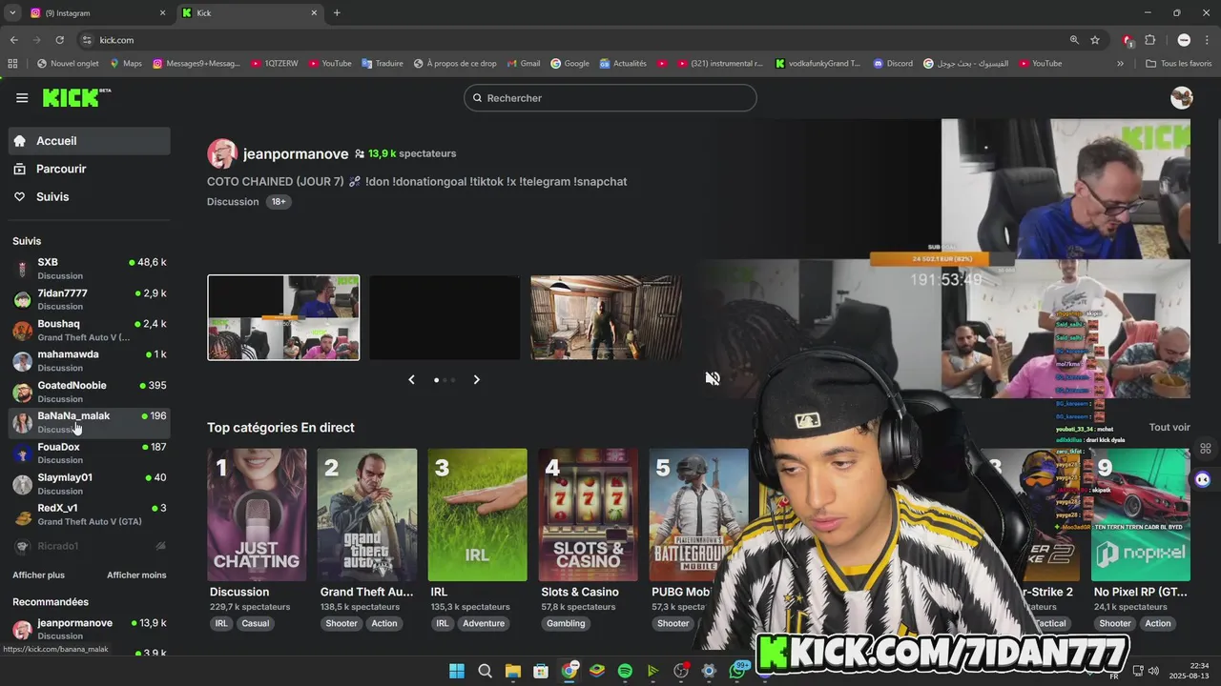Open Accueil in the sidebar
Screen dimensions: 1221x686
pyautogui.click(x=90, y=141)
